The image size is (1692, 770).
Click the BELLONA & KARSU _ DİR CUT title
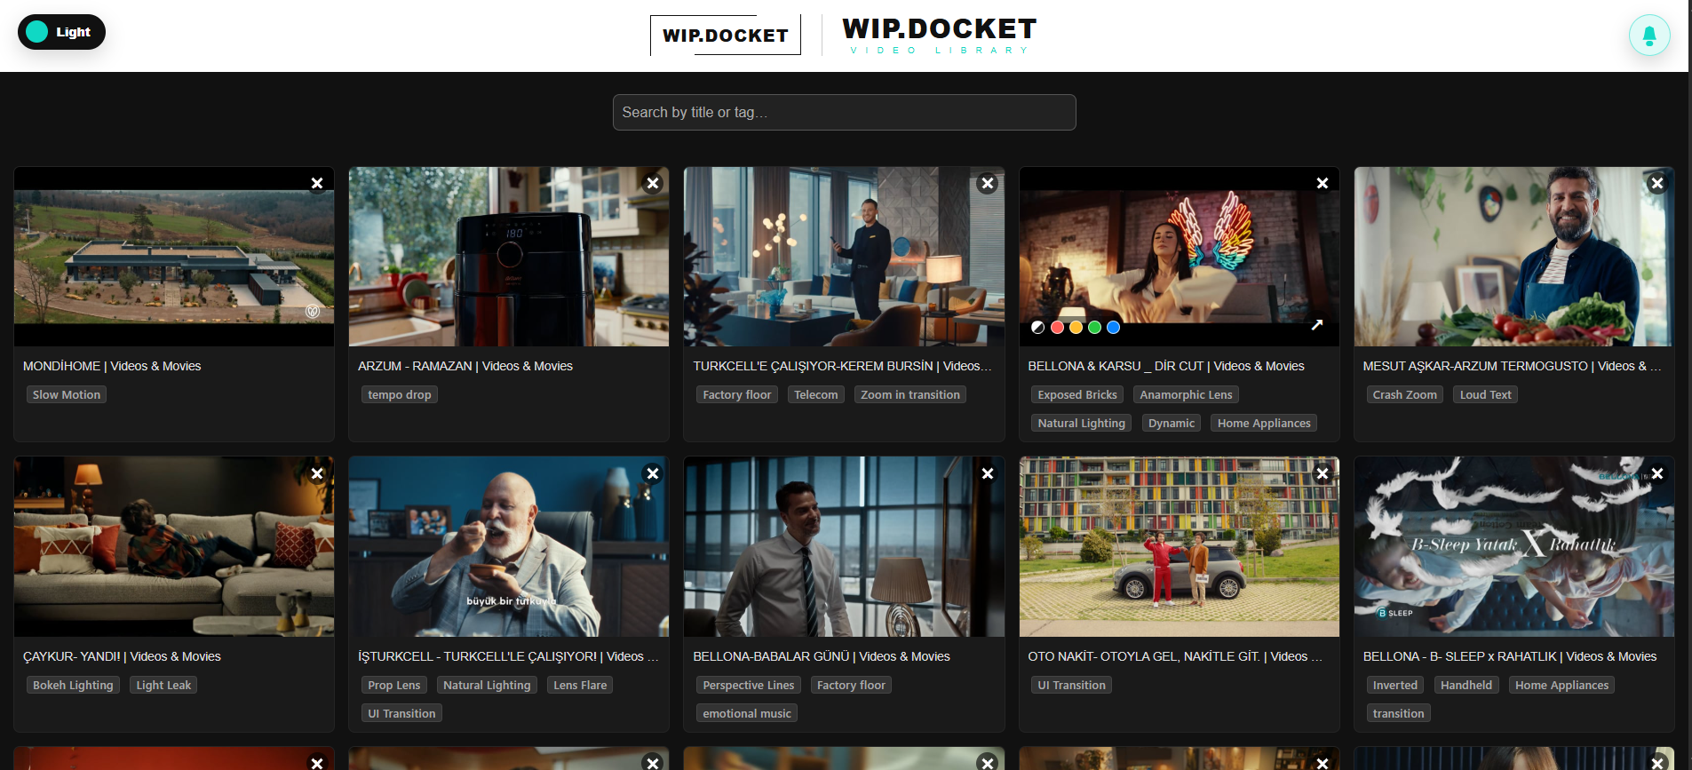click(1166, 366)
